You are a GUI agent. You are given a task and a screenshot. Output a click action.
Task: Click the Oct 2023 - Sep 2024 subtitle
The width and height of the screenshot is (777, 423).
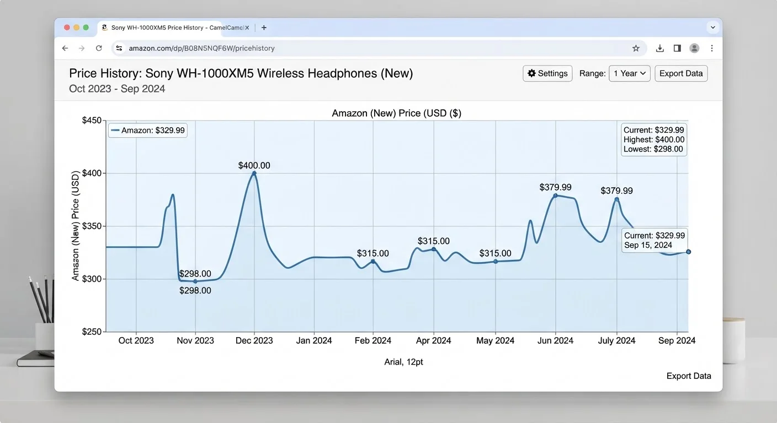tap(117, 89)
